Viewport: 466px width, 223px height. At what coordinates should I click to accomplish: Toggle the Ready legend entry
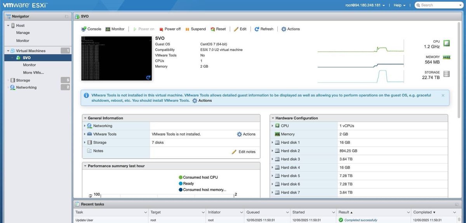click(x=186, y=183)
